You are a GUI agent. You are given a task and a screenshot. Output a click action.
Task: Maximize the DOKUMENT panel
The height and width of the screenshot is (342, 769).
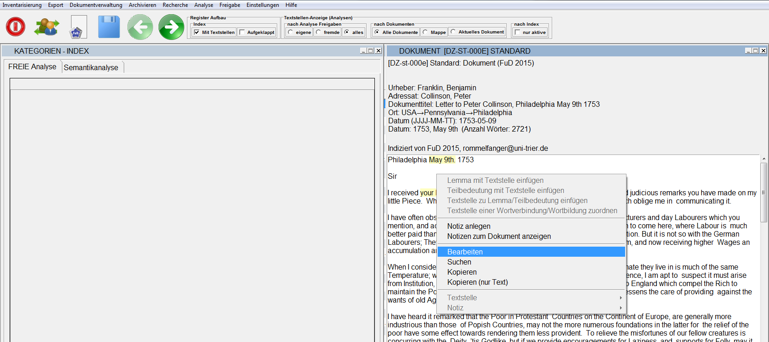(x=755, y=51)
